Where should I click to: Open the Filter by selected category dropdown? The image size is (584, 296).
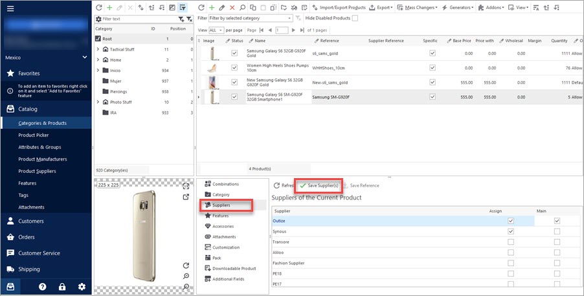pyautogui.click(x=251, y=18)
